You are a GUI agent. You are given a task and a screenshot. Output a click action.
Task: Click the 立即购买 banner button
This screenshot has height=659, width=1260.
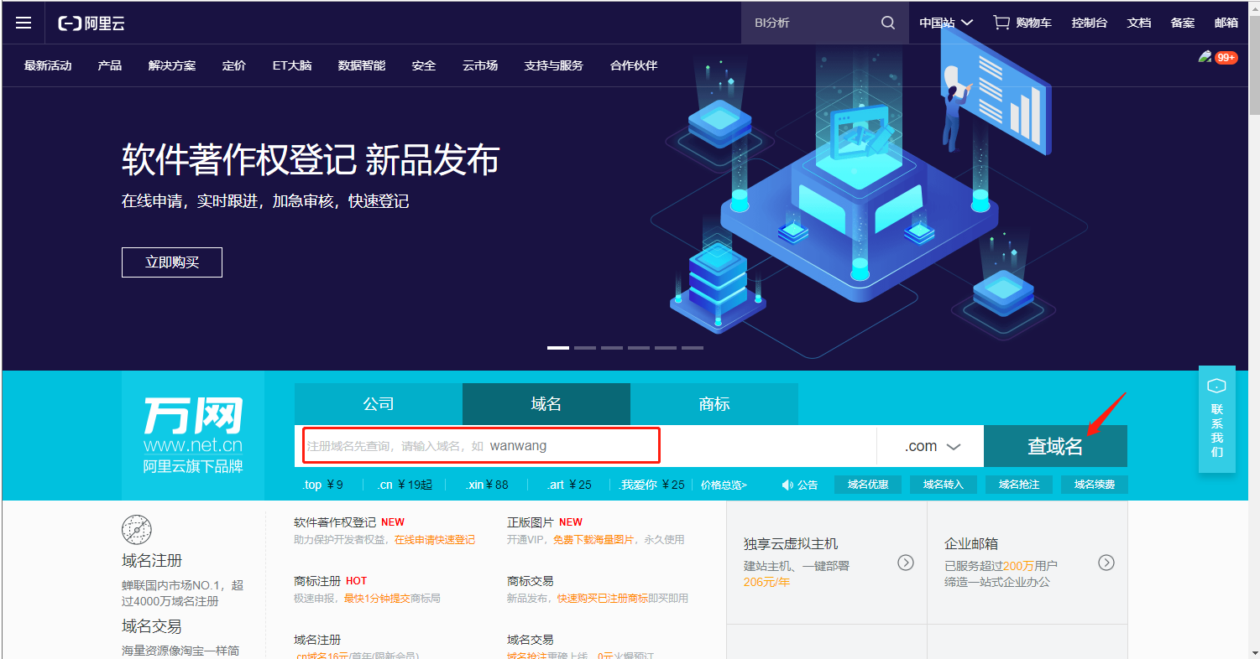tap(172, 262)
